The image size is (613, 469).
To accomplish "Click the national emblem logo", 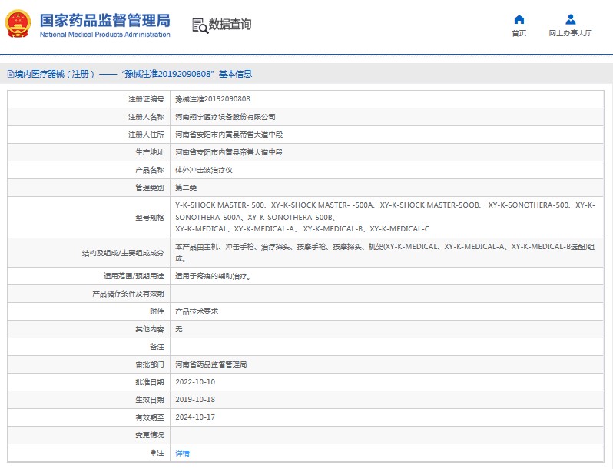I will point(18,24).
